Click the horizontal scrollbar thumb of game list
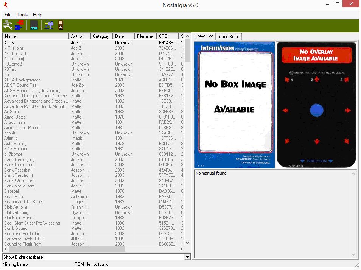The width and height of the screenshot is (361, 270). point(67,249)
